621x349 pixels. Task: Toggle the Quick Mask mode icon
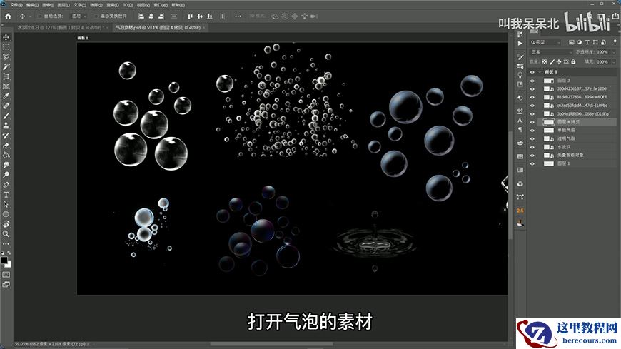[x=6, y=275]
